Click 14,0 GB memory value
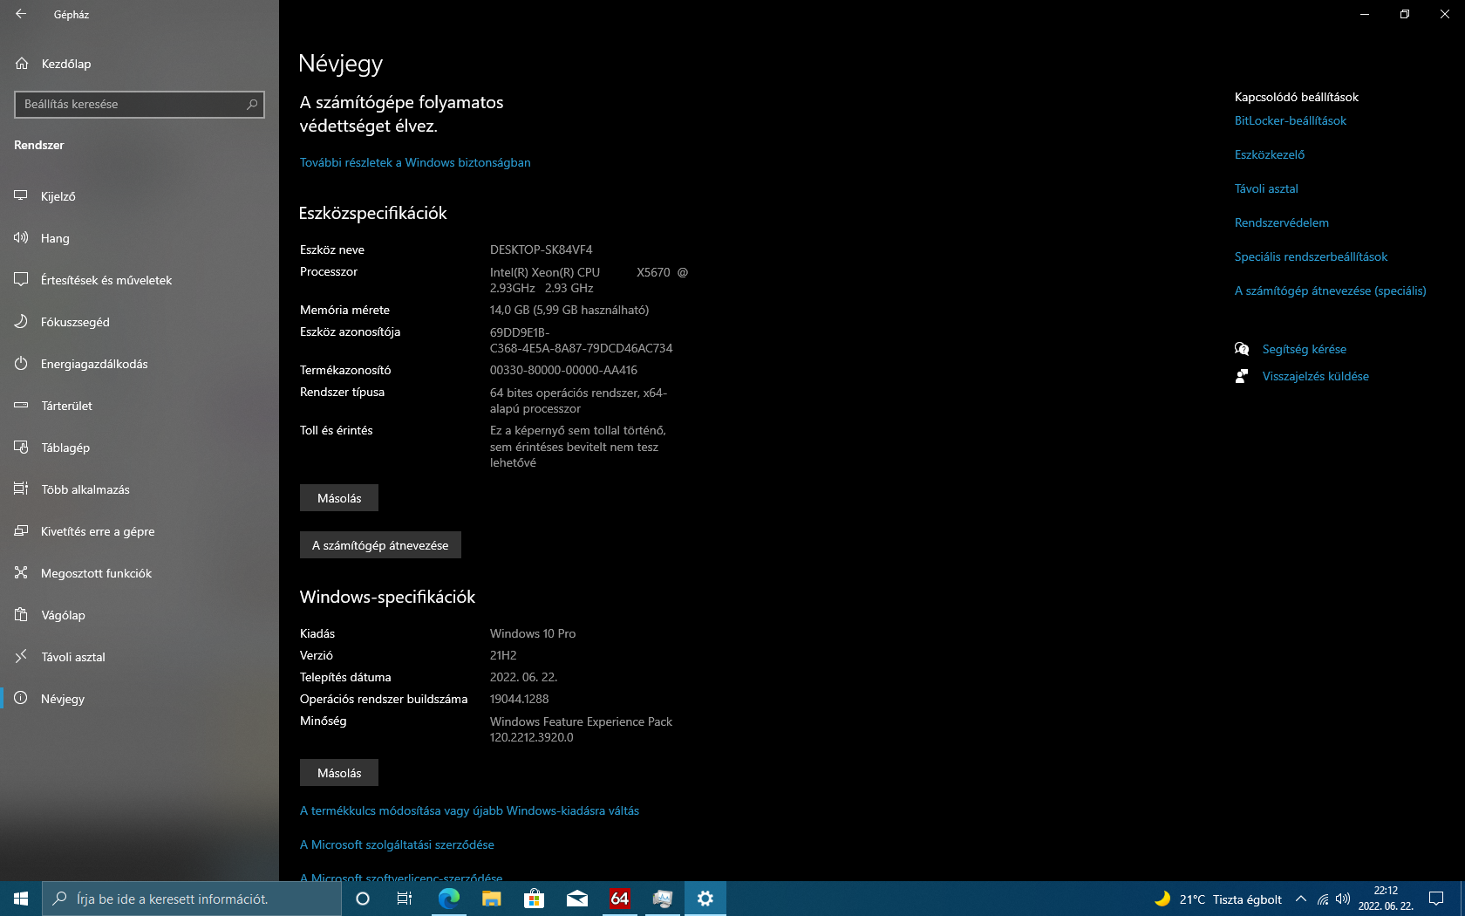Image resolution: width=1465 pixels, height=916 pixels. (569, 310)
